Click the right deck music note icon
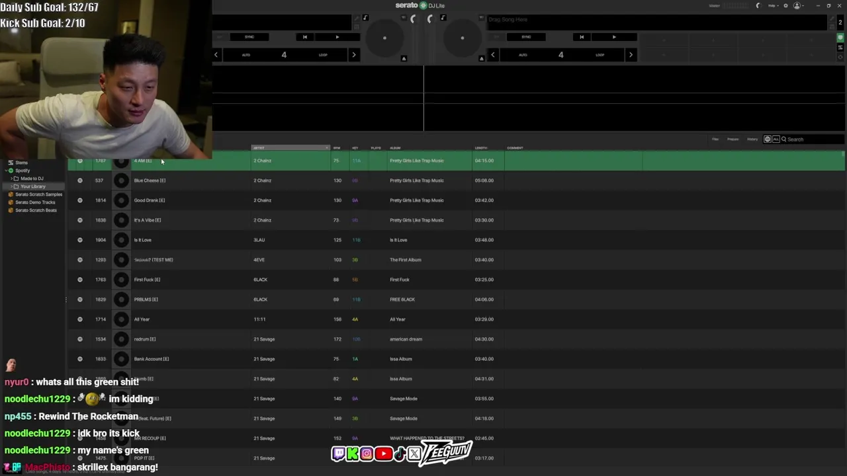Viewport: 847px width, 476px height. (x=443, y=18)
